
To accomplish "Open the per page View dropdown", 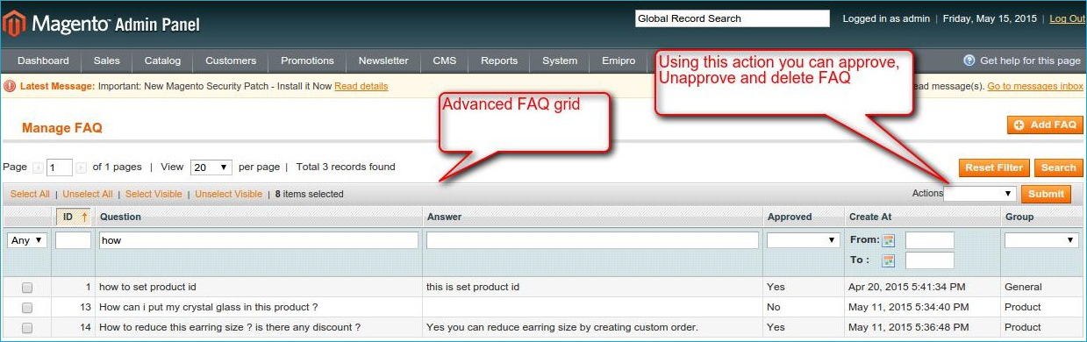I will [x=211, y=167].
